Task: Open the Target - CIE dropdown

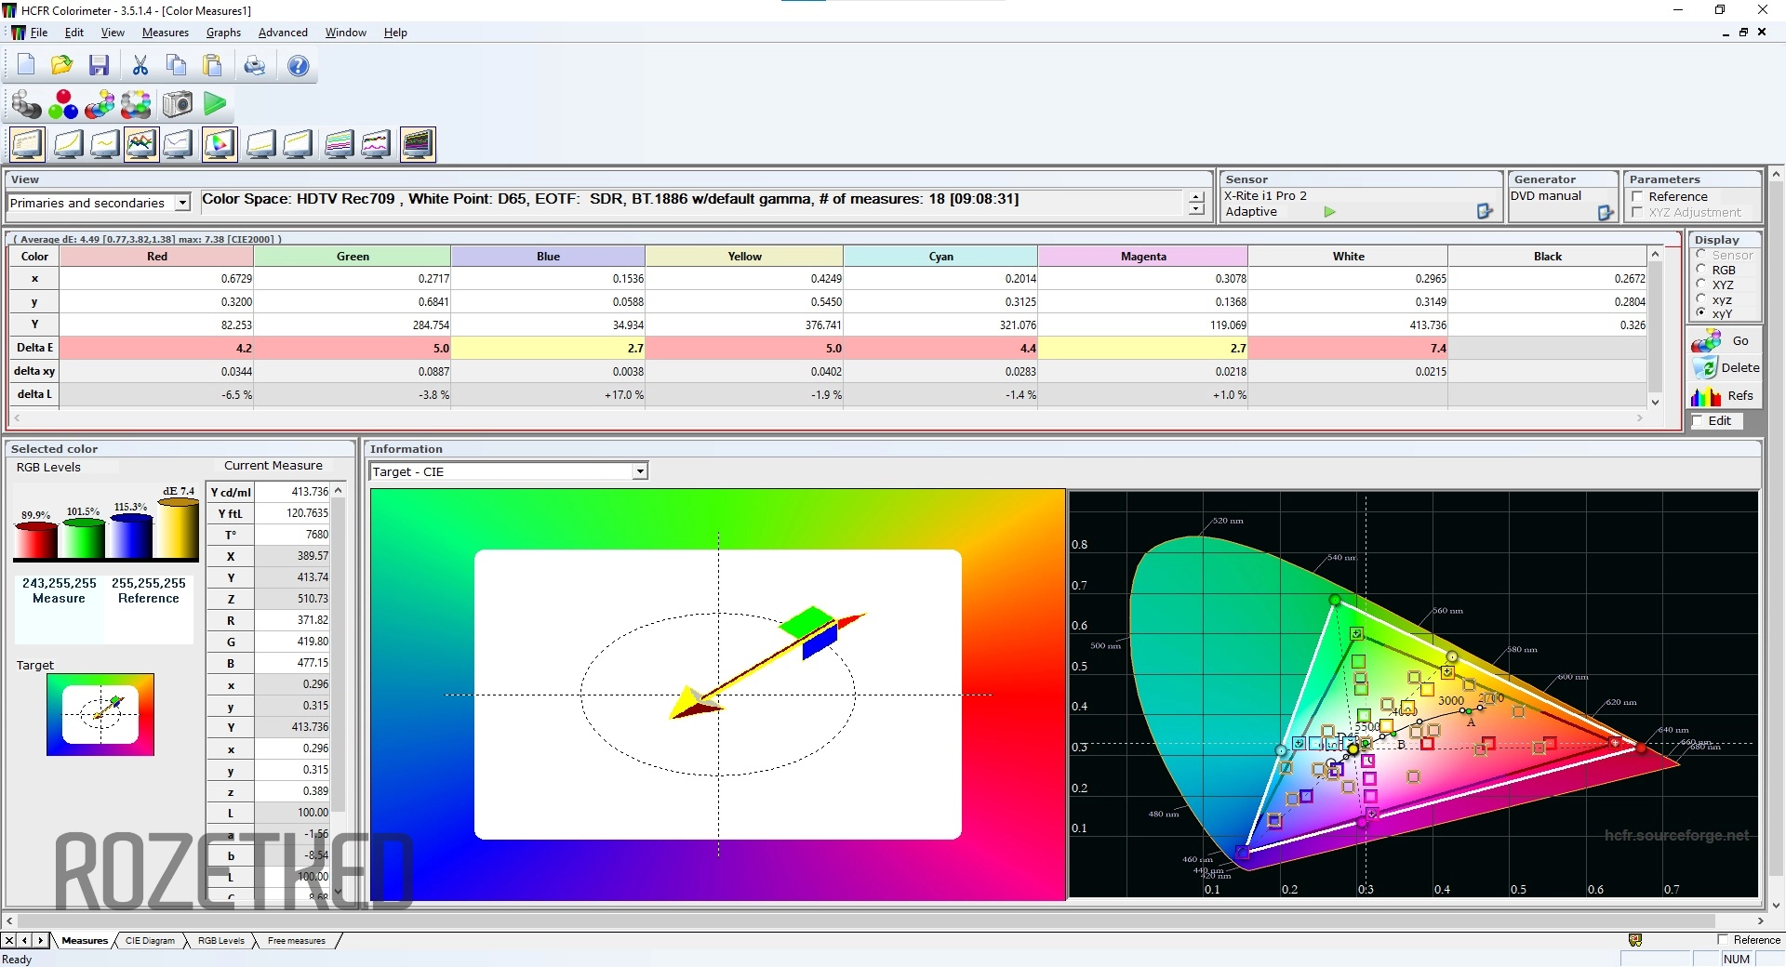Action: pyautogui.click(x=639, y=471)
